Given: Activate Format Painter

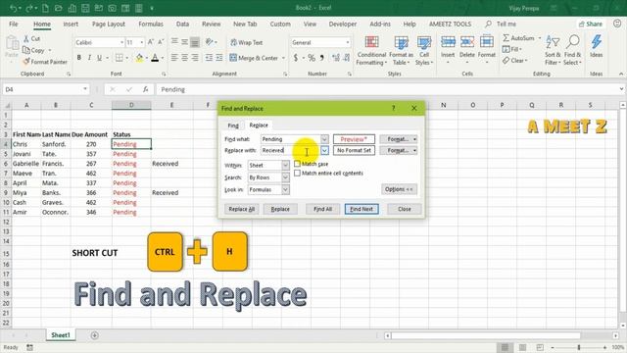Looking at the screenshot, I should pos(45,62).
